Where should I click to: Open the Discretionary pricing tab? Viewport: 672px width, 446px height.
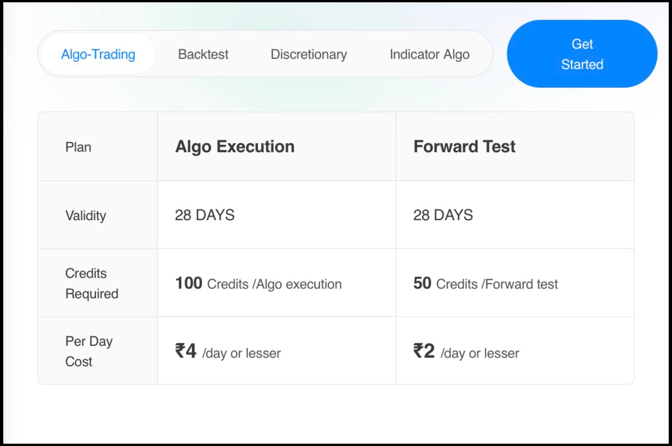[x=308, y=54]
